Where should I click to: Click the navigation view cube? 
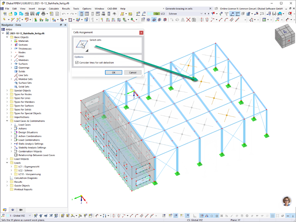(x=285, y=36)
